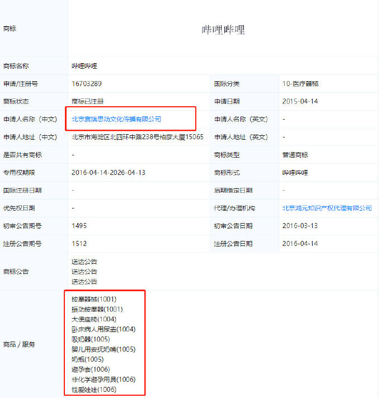Screen dimensions: 386x398
Task: Click the 国际注册日期 label
Action: pos(22,191)
